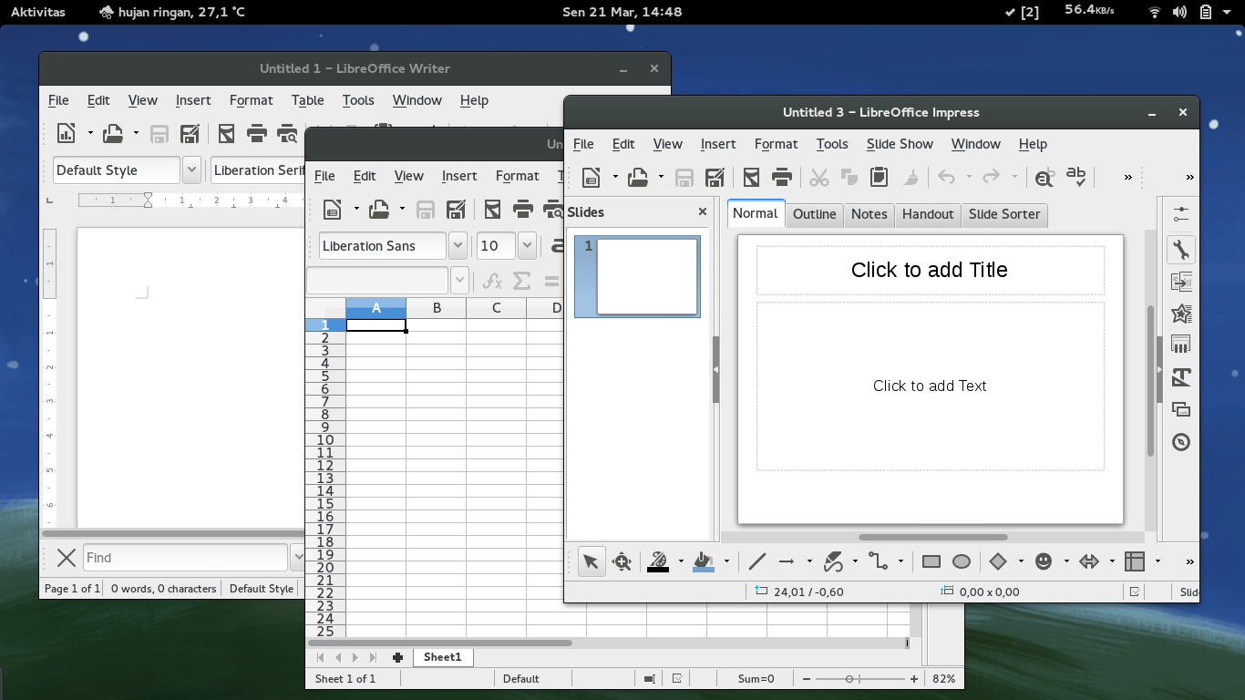This screenshot has height=700, width=1245.
Task: Click zoom in plus on Calc slider
Action: 914,679
